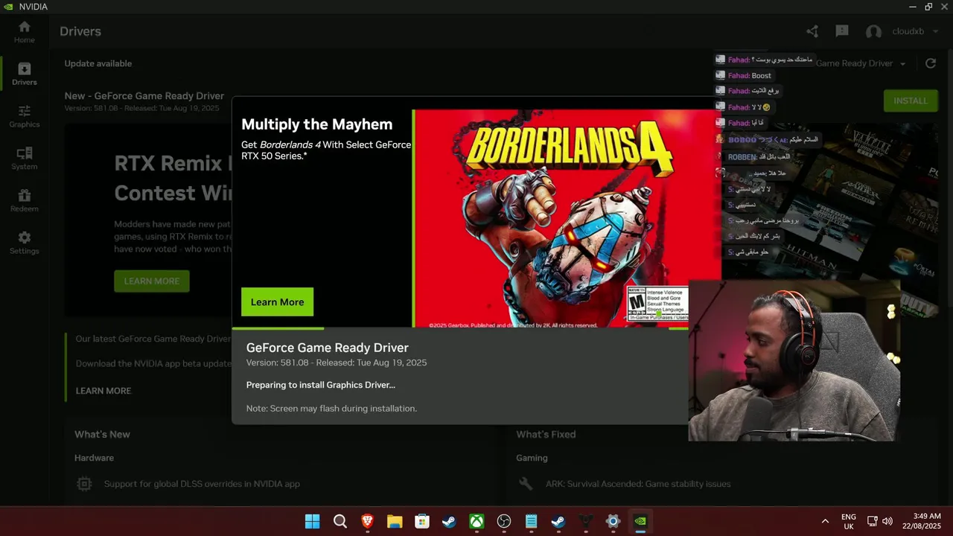This screenshot has width=953, height=536.
Task: Click the 'Version: 581.08' text in the dialog
Action: pos(277,363)
